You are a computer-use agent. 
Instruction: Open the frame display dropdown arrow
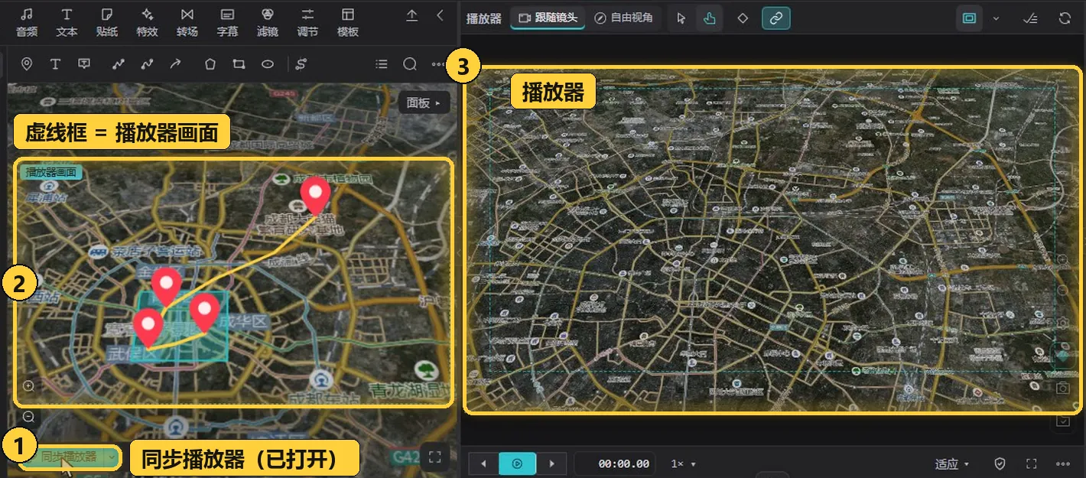pyautogui.click(x=996, y=18)
